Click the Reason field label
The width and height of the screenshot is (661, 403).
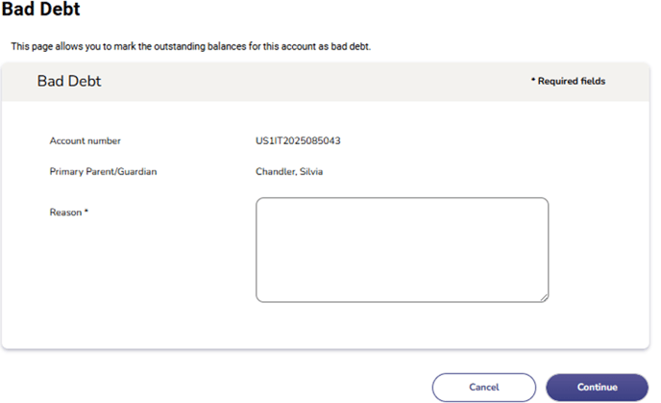65,212
